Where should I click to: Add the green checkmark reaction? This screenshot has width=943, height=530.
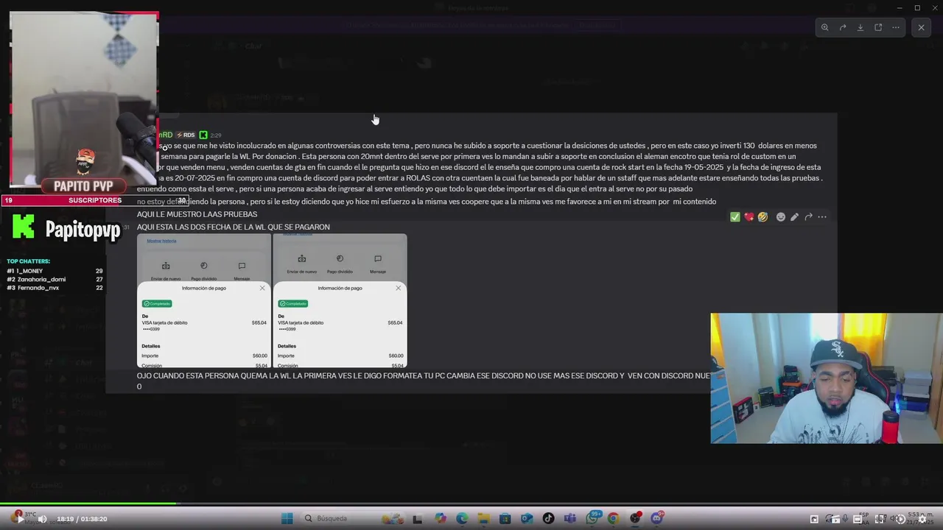tap(735, 216)
